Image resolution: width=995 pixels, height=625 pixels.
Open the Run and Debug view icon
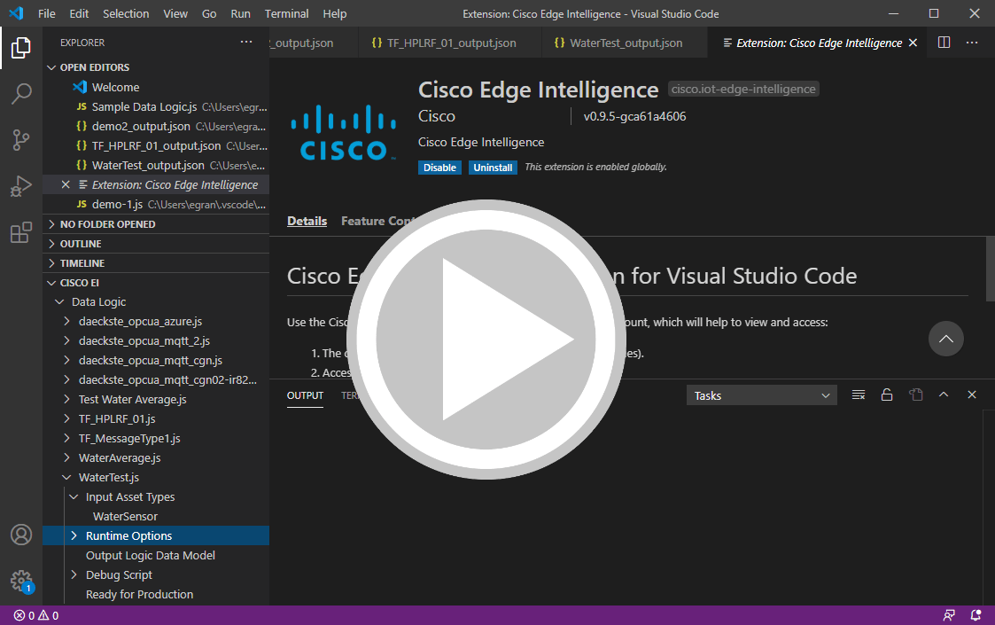pos(21,186)
